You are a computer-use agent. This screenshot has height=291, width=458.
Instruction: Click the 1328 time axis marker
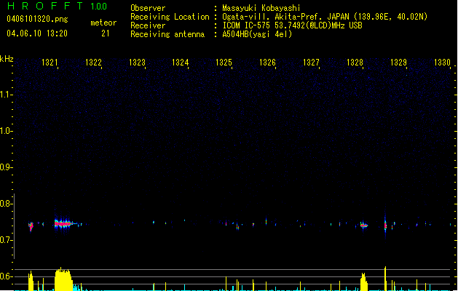click(355, 63)
